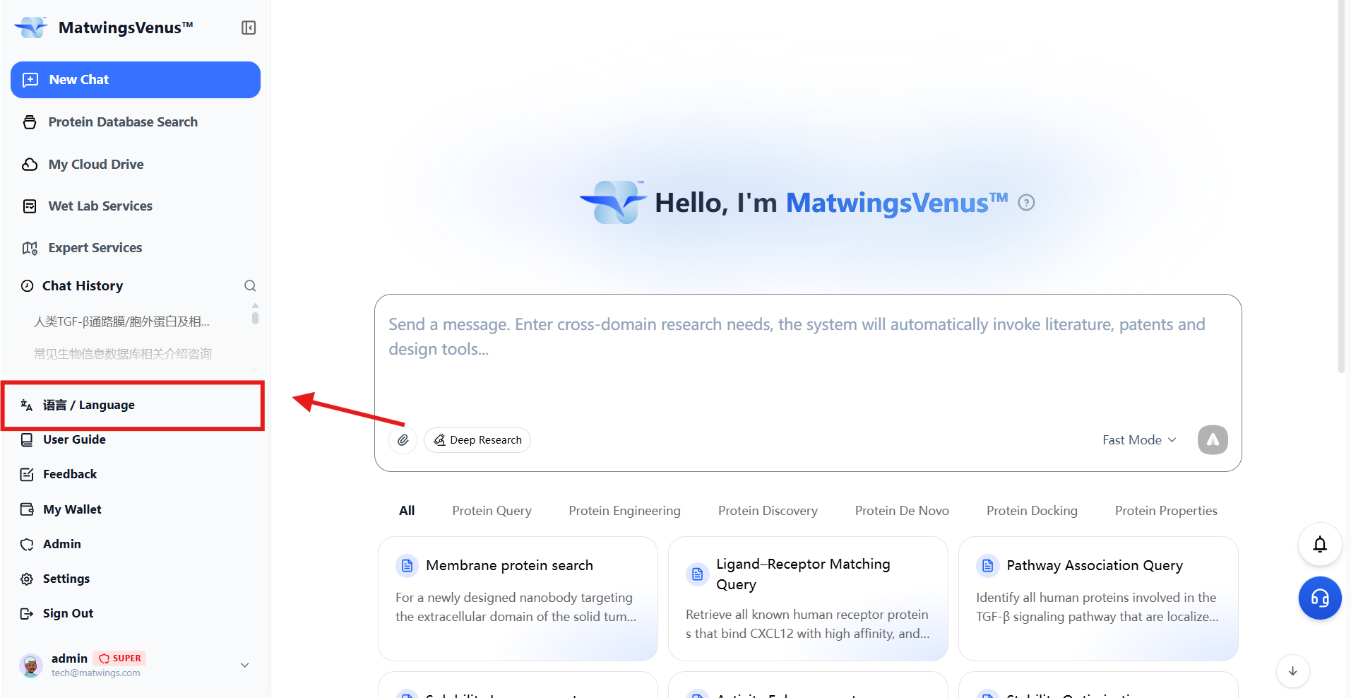This screenshot has width=1351, height=698.
Task: Collapse the sidebar panel icon
Action: [x=249, y=28]
